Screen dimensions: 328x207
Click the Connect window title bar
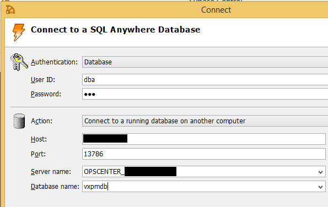pyautogui.click(x=216, y=10)
